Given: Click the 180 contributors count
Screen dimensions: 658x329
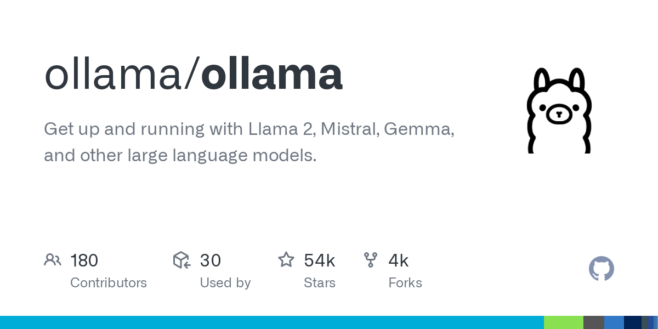Looking at the screenshot, I should (x=84, y=260).
